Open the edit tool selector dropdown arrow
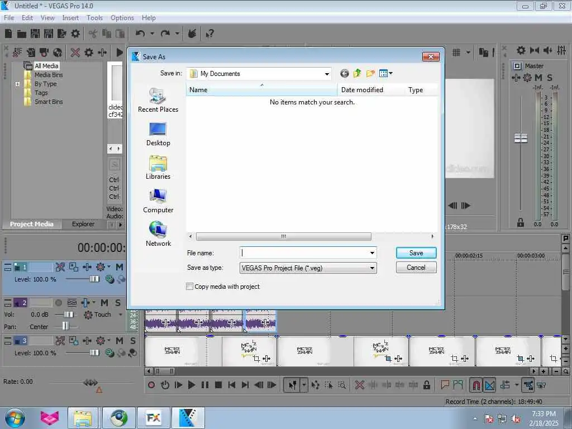Screen dimensions: 572x429 304,385
